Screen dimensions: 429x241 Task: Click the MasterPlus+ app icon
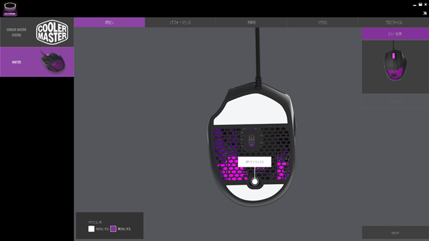click(10, 9)
